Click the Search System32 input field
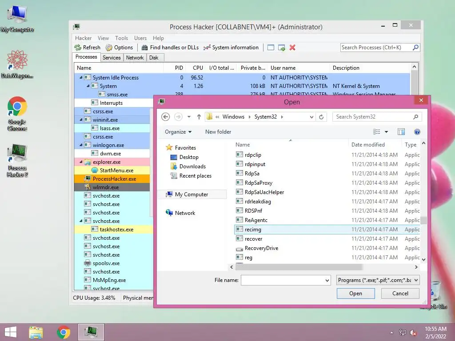 tap(373, 117)
